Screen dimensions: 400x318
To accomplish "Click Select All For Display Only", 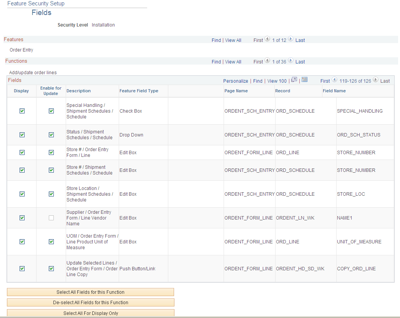I will [91, 313].
